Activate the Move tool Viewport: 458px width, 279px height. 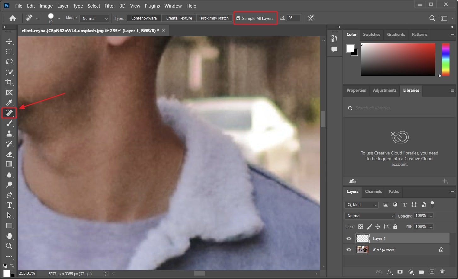click(x=9, y=41)
